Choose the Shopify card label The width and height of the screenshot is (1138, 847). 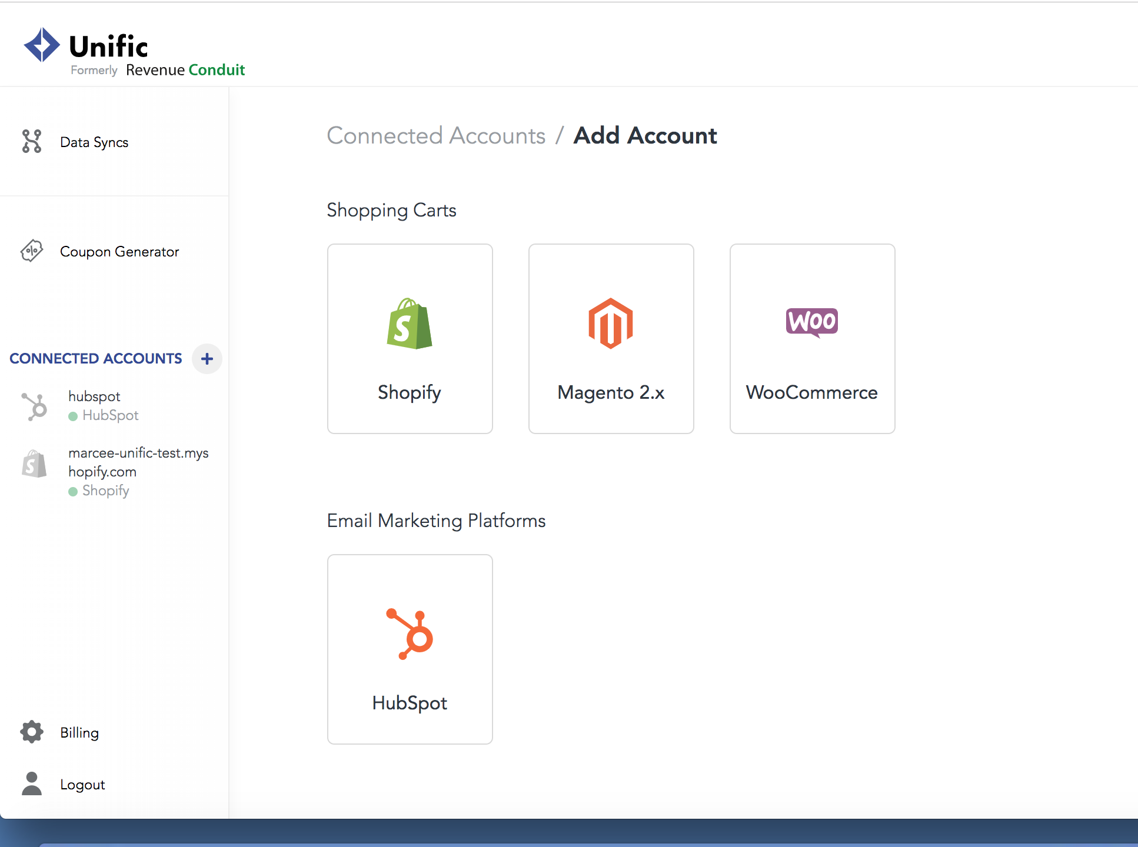pos(410,392)
